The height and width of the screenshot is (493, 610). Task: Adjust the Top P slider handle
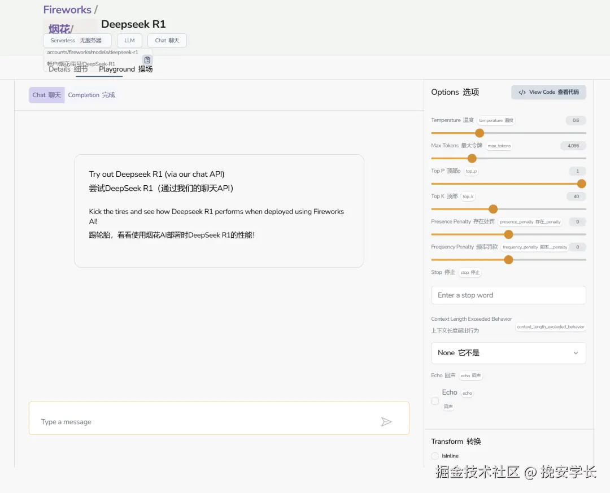(581, 184)
